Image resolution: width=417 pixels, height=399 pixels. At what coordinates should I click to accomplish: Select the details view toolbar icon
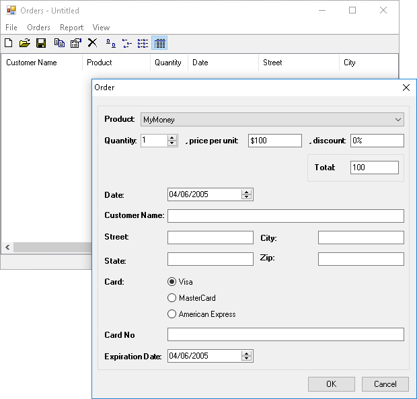[x=159, y=43]
